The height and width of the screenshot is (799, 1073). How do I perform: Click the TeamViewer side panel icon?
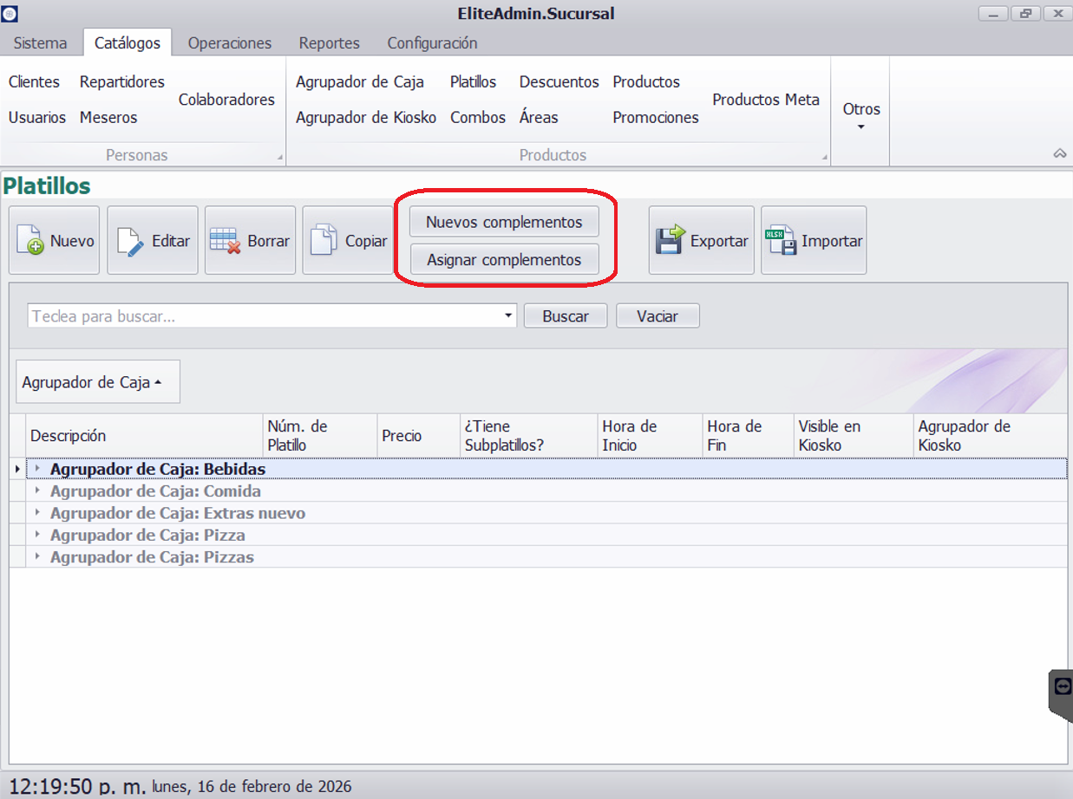(1063, 686)
